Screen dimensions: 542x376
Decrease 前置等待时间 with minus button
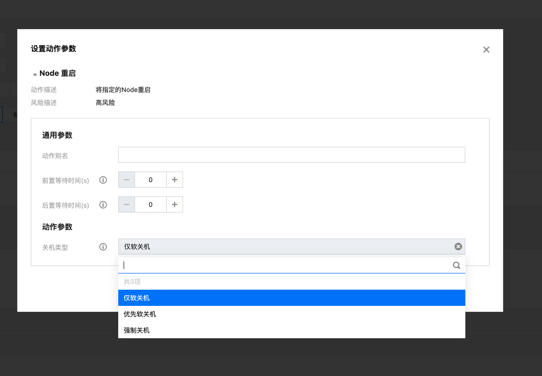point(127,180)
